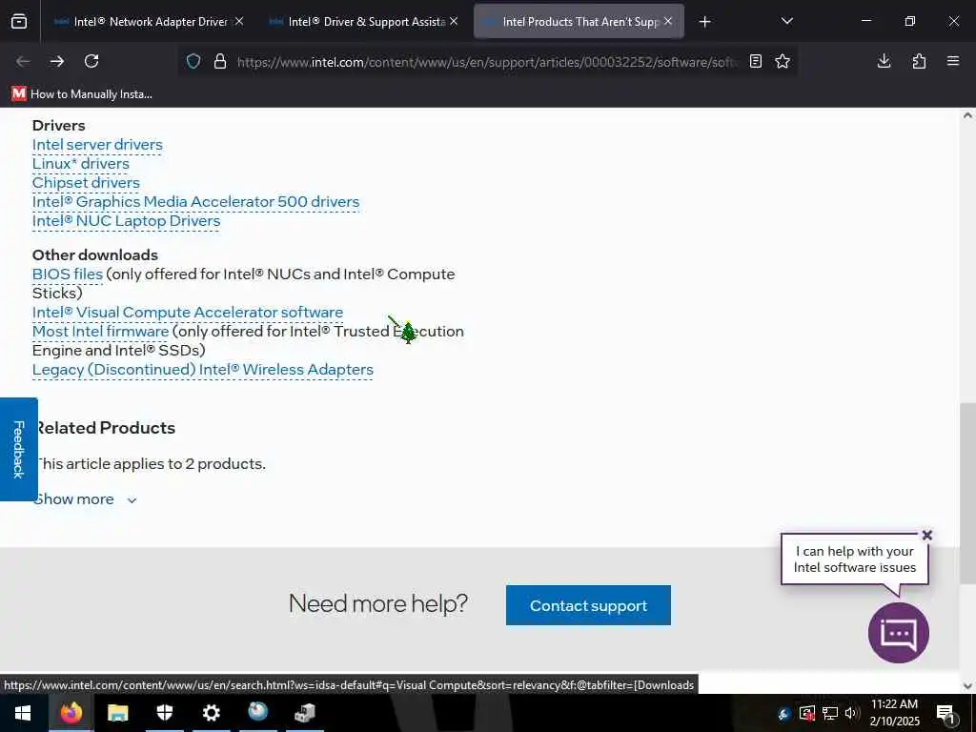Open the clock showing 11:22 AM
The width and height of the screenshot is (976, 732).
[894, 713]
